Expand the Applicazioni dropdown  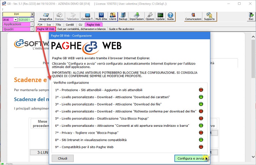tap(32, 24)
